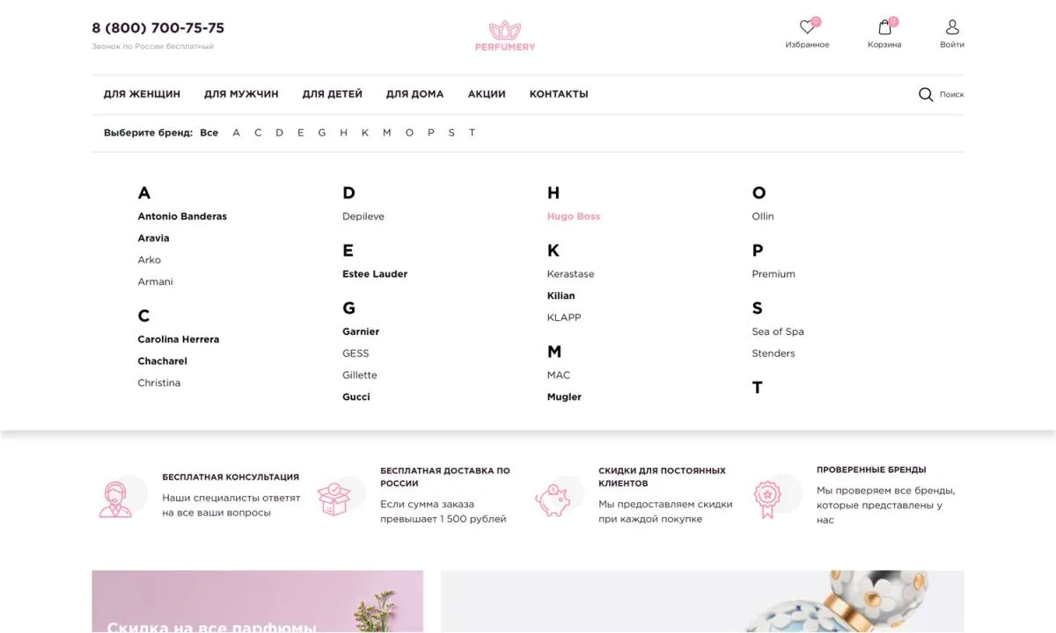Open the Корзина shopping cart icon
The width and height of the screenshot is (1056, 633).
884,26
